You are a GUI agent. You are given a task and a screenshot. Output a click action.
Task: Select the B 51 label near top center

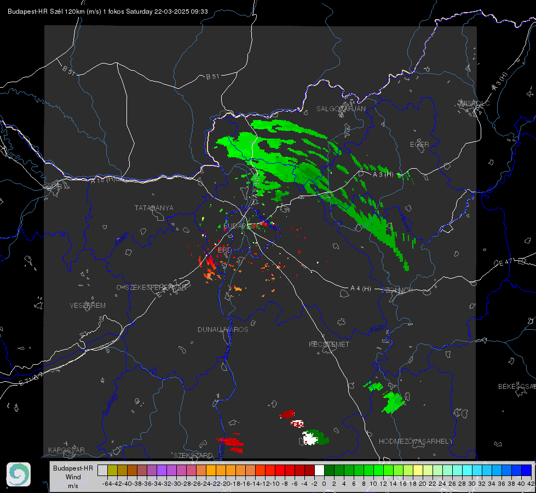pyautogui.click(x=212, y=77)
